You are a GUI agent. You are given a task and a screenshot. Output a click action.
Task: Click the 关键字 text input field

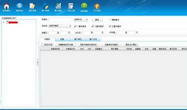click(x=60, y=20)
